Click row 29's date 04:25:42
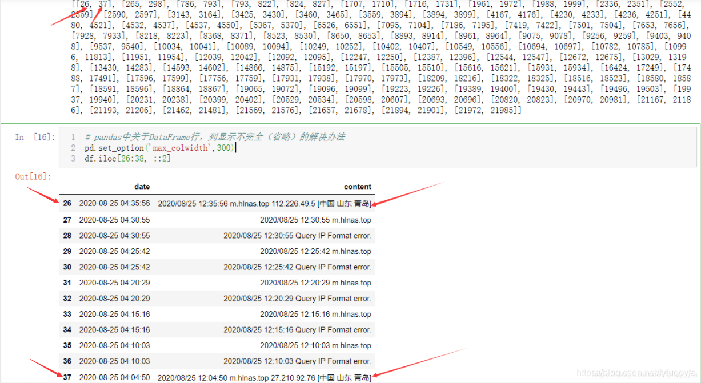 point(114,251)
